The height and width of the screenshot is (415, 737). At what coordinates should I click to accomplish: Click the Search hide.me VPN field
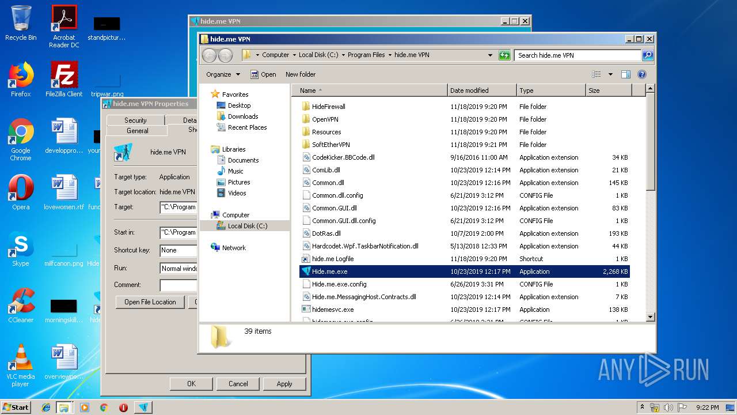click(578, 55)
